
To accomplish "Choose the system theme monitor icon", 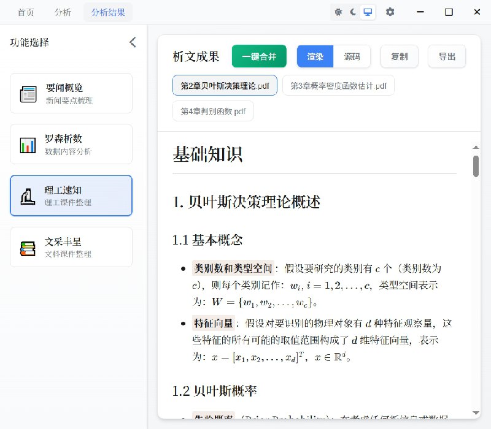I will pyautogui.click(x=368, y=12).
